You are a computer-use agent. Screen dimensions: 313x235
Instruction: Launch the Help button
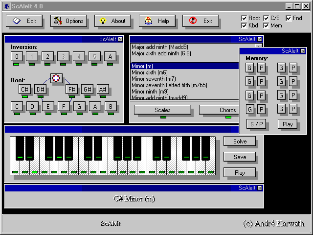(157, 21)
